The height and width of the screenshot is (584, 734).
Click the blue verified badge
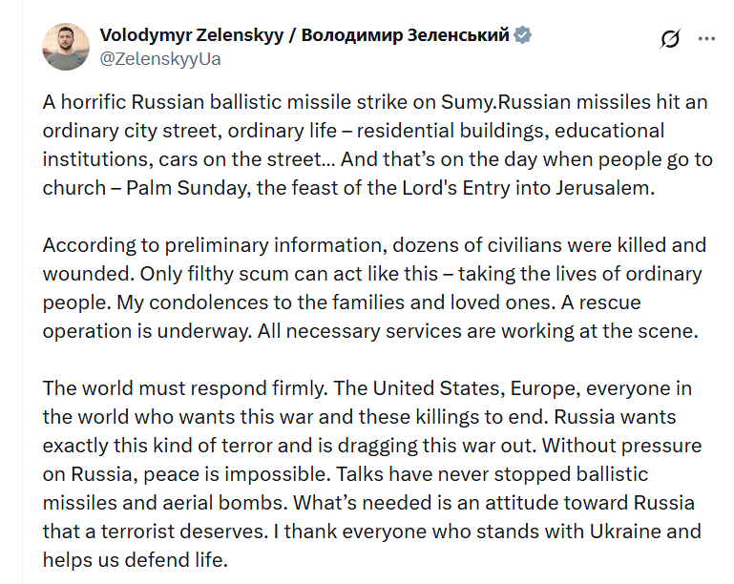523,35
